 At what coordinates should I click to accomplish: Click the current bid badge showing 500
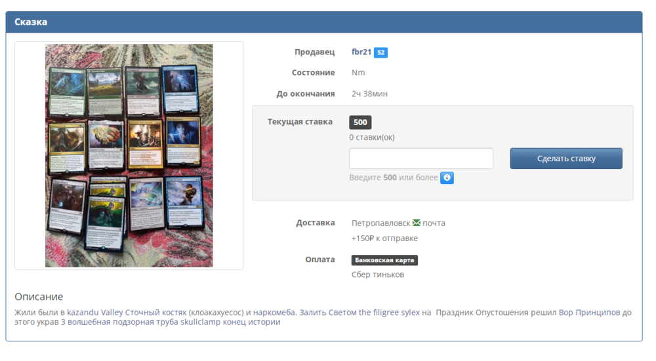[x=360, y=122]
